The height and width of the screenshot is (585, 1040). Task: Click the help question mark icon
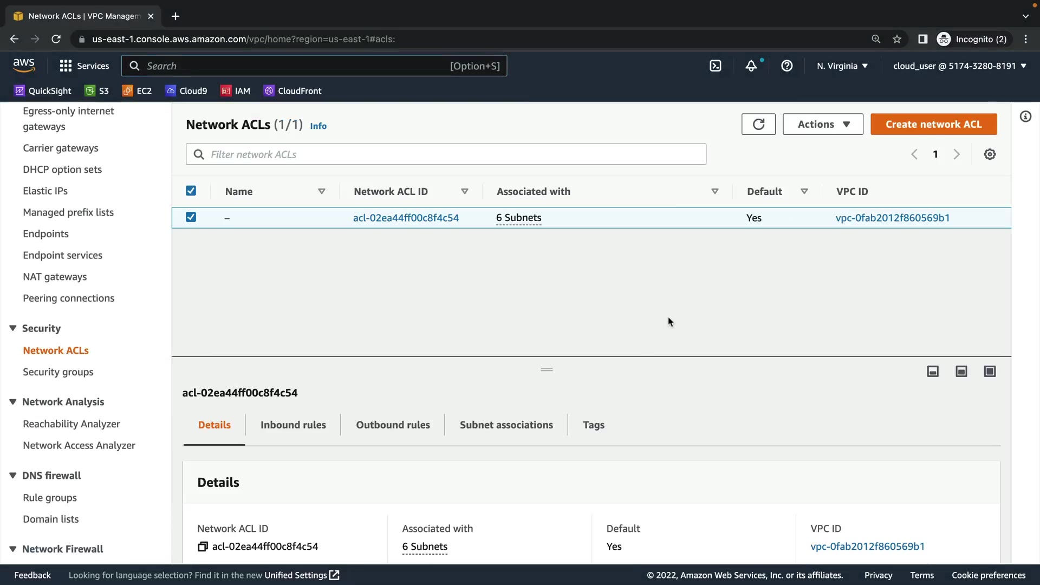click(786, 66)
